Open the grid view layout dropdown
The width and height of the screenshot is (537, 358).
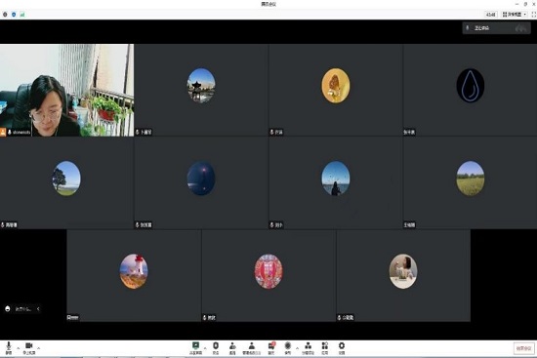coord(515,15)
